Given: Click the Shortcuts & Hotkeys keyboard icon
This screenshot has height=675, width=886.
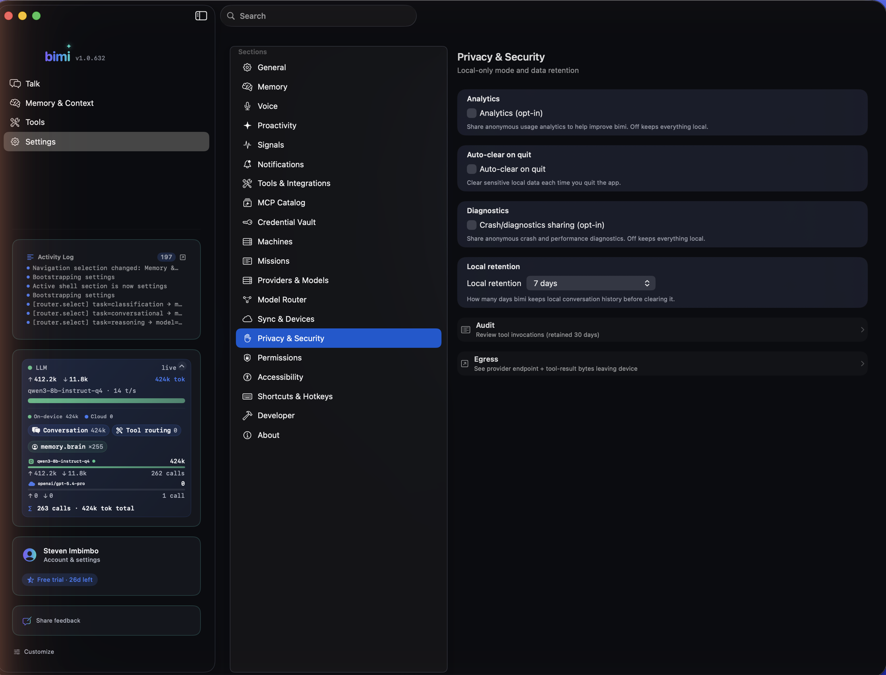Looking at the screenshot, I should 247,396.
